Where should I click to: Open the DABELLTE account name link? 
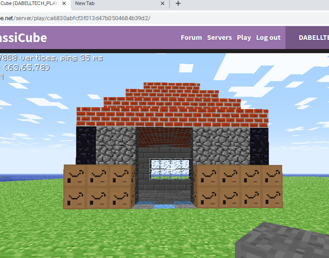coord(314,38)
